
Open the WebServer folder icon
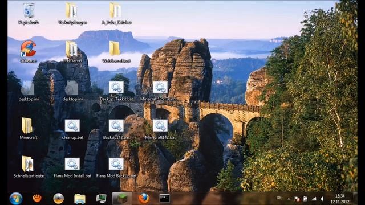(72, 52)
